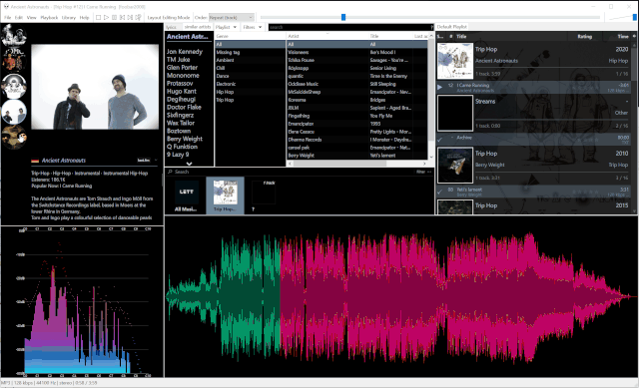Click the speaker icon in playlist header
Image resolution: width=639 pixels, height=388 pixels.
[x=634, y=36]
